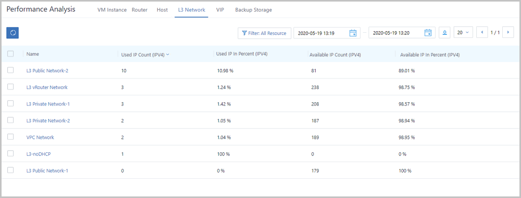The width and height of the screenshot is (521, 198).
Task: Open the Filter: All Resource selector
Action: 265,33
